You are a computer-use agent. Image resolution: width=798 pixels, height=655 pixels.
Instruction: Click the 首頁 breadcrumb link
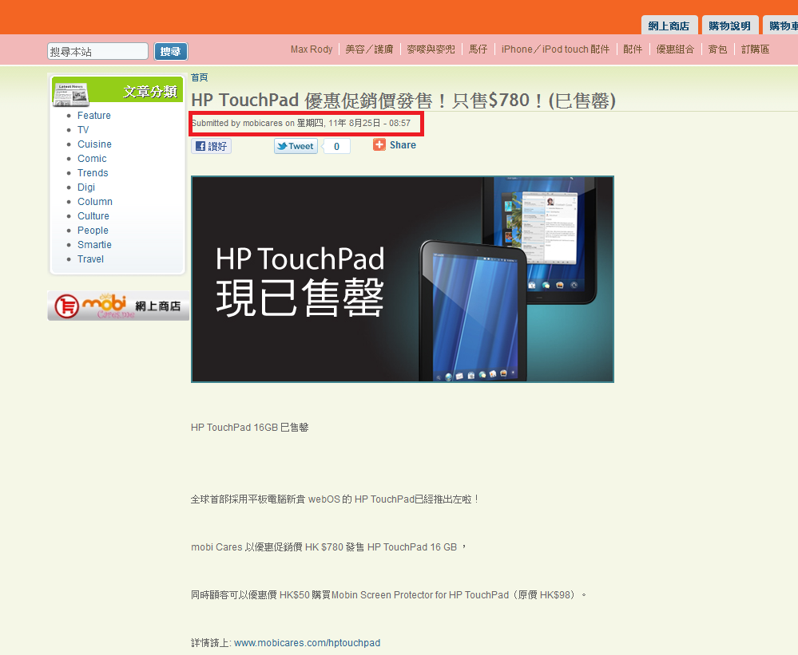[200, 77]
